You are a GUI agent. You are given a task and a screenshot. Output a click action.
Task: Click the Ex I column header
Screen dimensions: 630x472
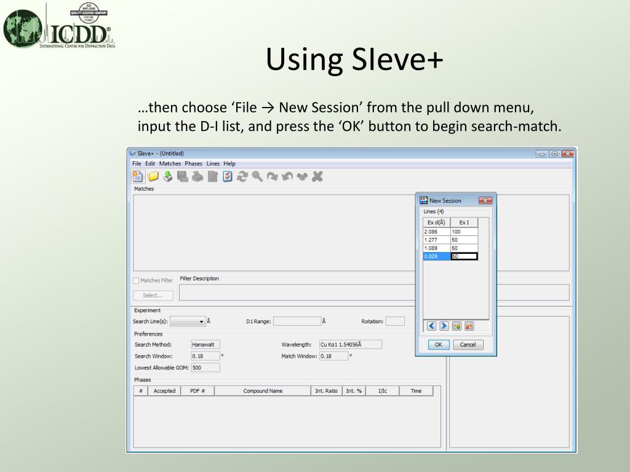(x=464, y=222)
